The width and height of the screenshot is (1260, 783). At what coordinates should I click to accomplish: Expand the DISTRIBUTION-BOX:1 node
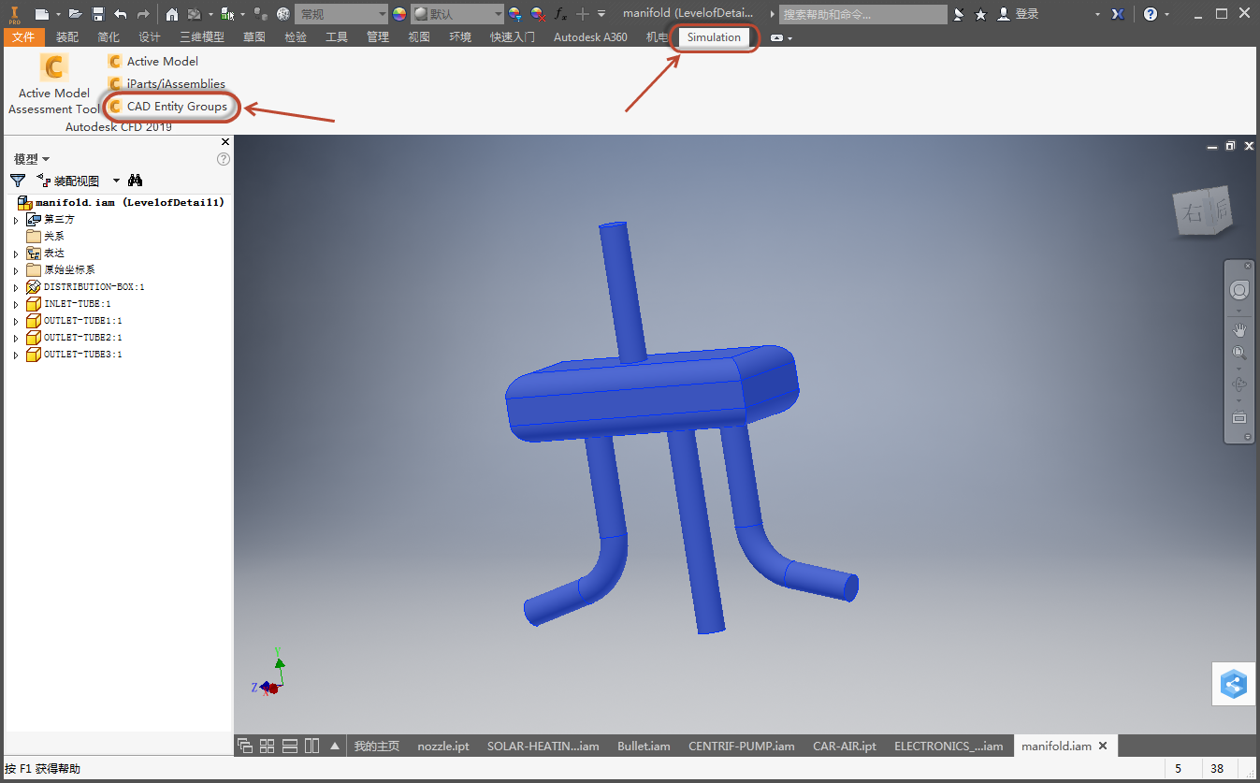click(x=15, y=287)
